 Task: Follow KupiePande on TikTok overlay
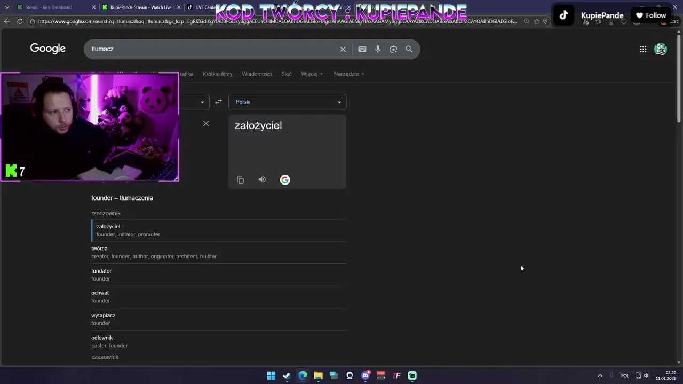coord(651,15)
